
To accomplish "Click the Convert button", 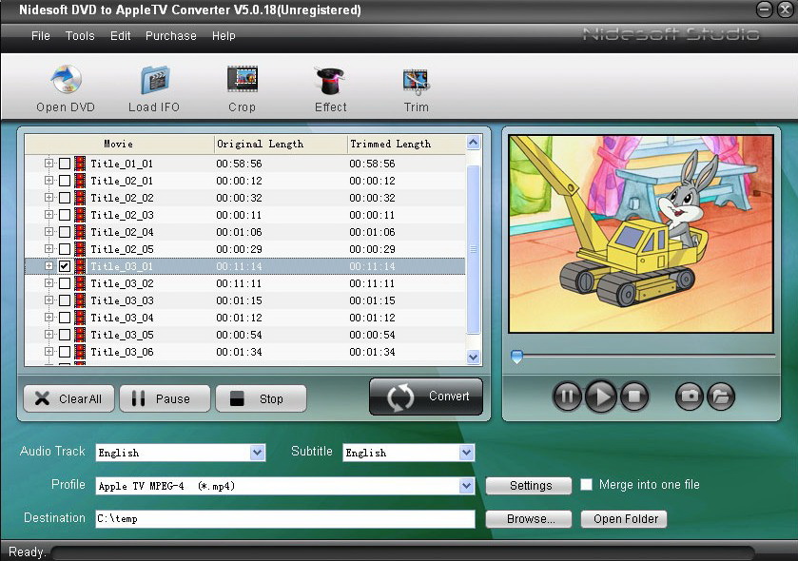I will [426, 397].
